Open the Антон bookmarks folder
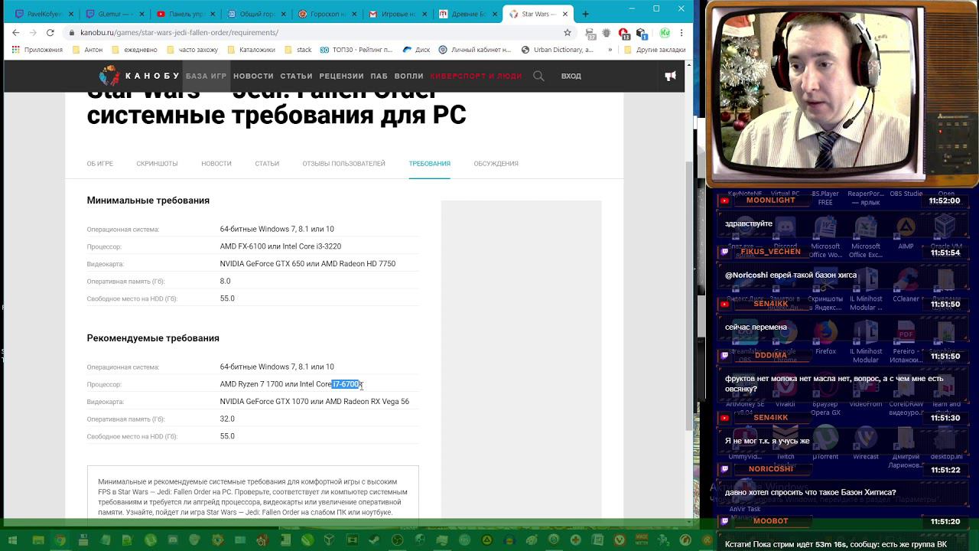Image resolution: width=979 pixels, height=551 pixels. (87, 50)
